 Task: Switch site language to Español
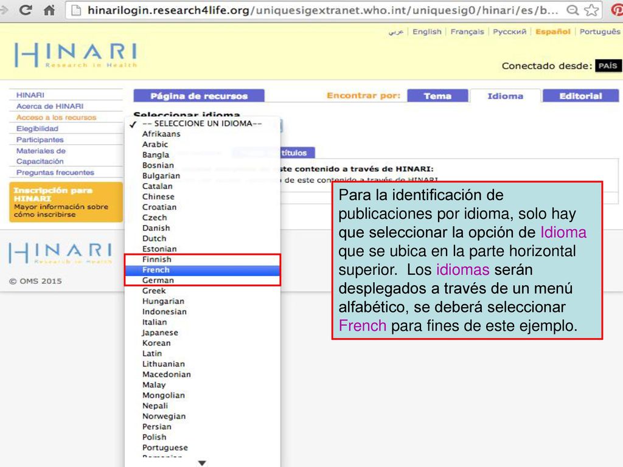552,32
